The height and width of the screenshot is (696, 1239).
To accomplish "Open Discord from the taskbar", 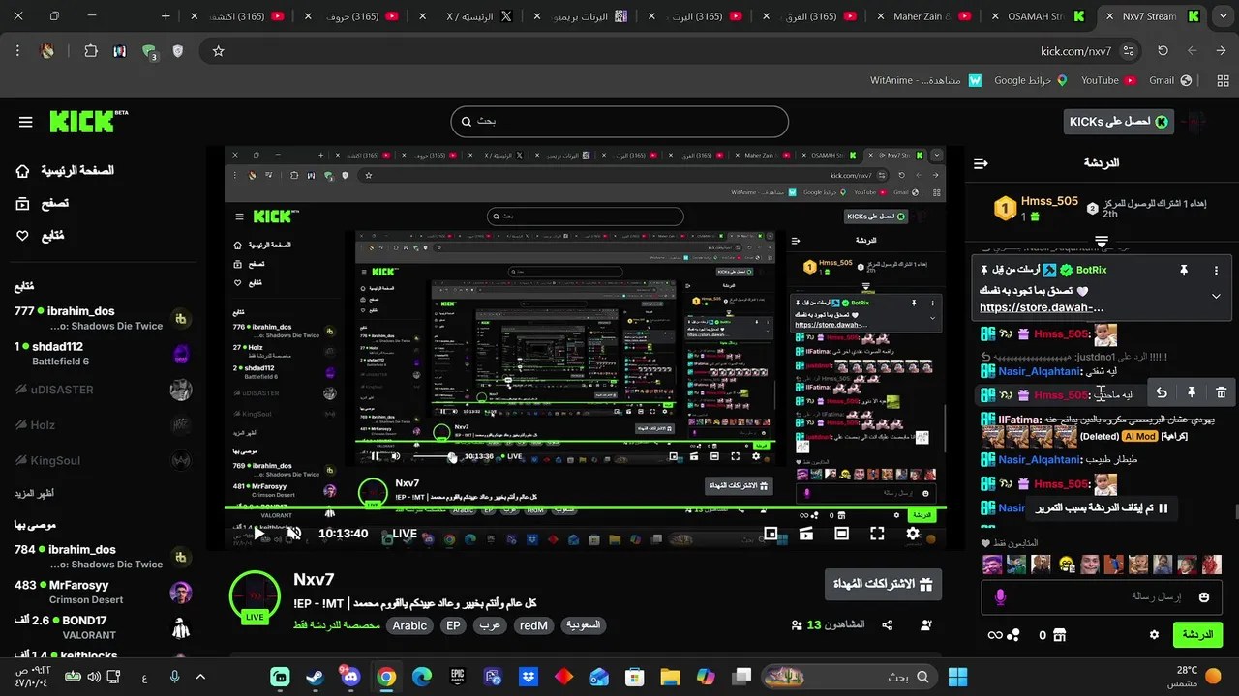I will coord(350,677).
